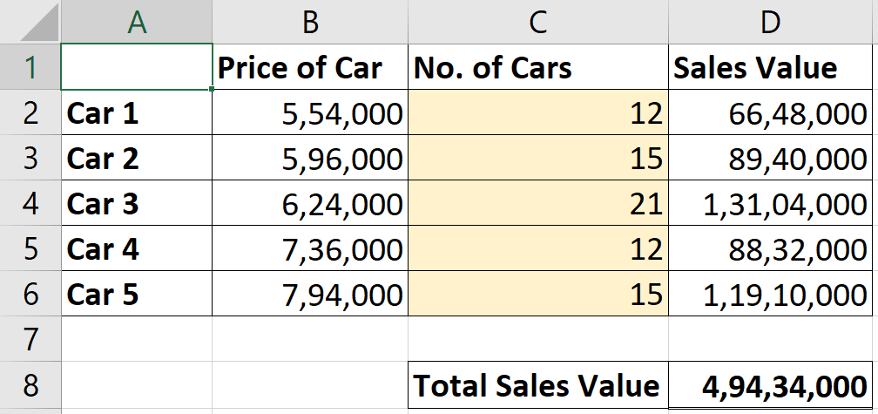This screenshot has height=414, width=878.
Task: Select column C header
Action: 537,22
